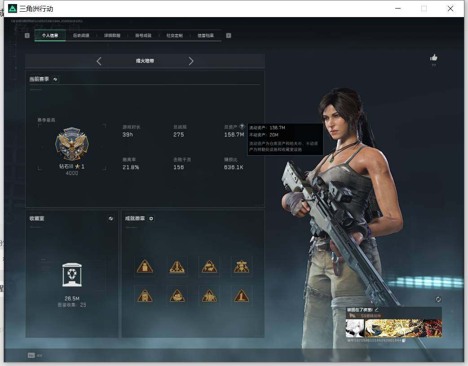Screen dimensions: 468x366
Task: Select the number 1 achievement badge
Action: click(242, 296)
